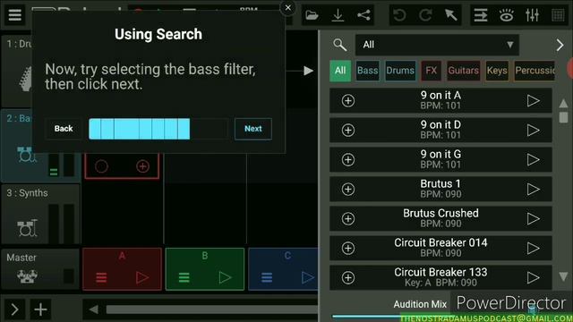Image resolution: width=573 pixels, height=322 pixels.
Task: Click the play arrow beside the dialog
Action: (x=308, y=71)
